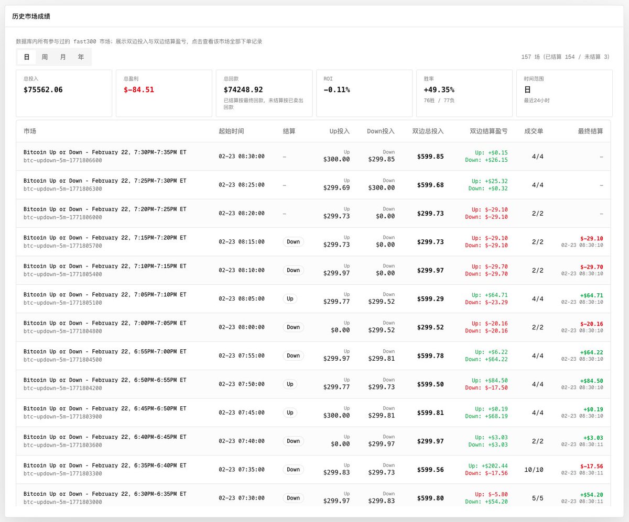The image size is (629, 522).
Task: Click the 起始时间 column header
Action: tap(231, 131)
